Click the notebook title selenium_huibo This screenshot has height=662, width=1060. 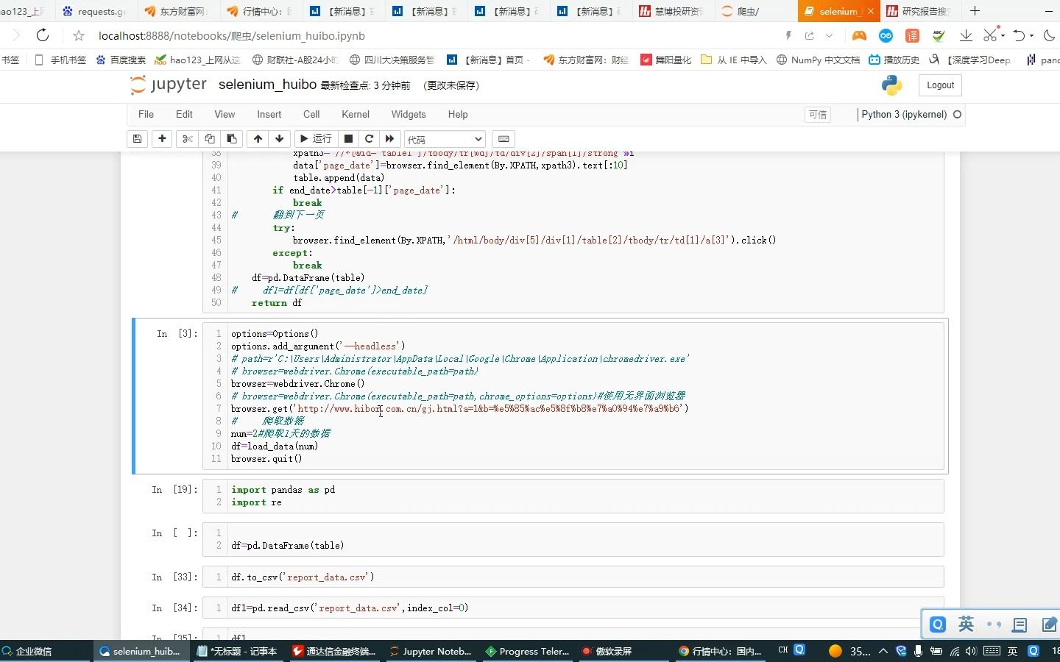click(267, 85)
